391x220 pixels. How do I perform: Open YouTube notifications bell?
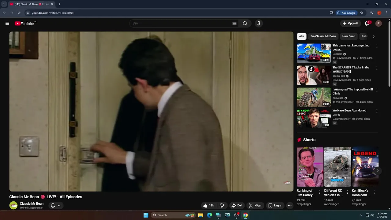[367, 24]
